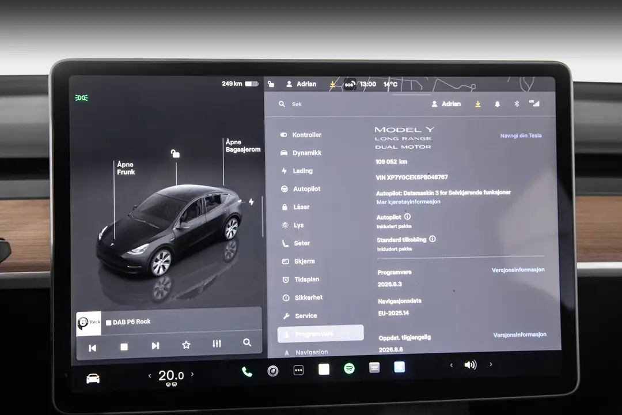This screenshot has height=415, width=622.
Task: Raise the volume with the right arrow
Action: [x=491, y=364]
